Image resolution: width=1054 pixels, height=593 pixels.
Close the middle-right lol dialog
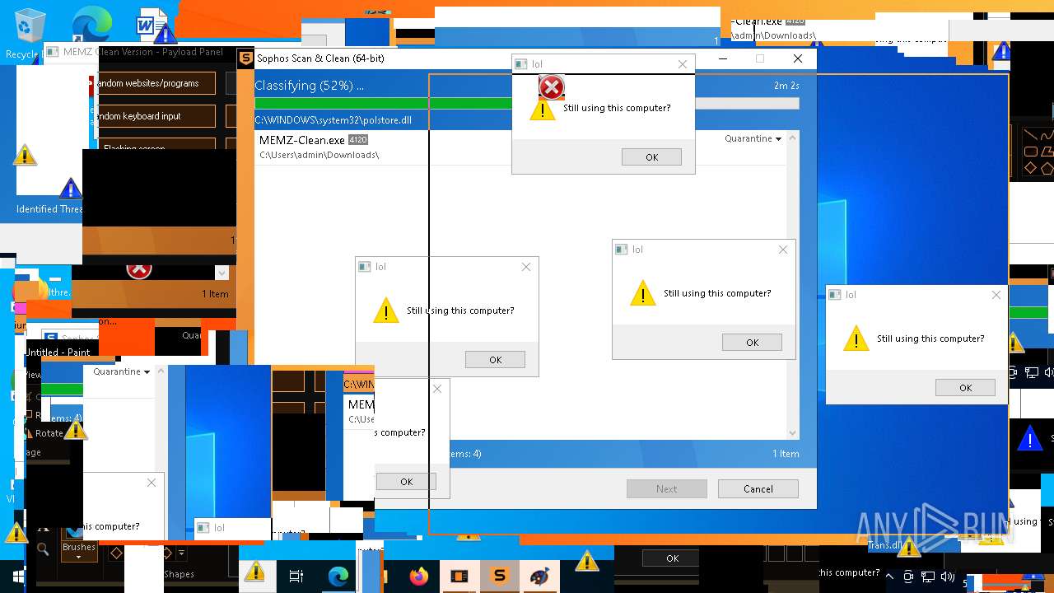tap(783, 250)
